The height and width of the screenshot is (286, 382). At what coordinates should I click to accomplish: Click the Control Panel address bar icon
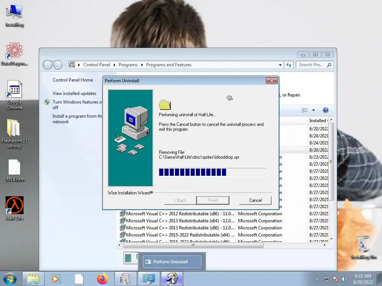pyautogui.click(x=72, y=65)
